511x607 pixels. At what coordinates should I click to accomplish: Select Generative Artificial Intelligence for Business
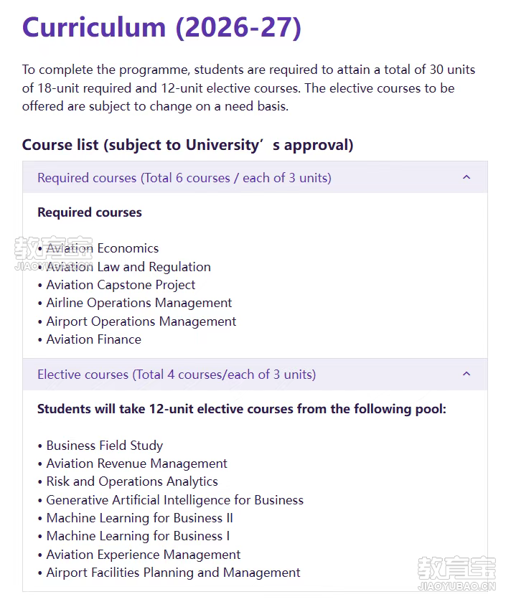pos(175,500)
